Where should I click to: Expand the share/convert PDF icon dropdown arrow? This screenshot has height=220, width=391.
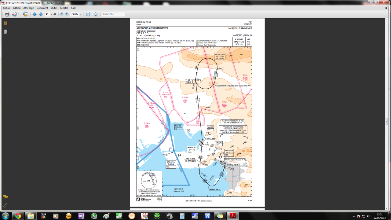pyautogui.click(x=18, y=14)
